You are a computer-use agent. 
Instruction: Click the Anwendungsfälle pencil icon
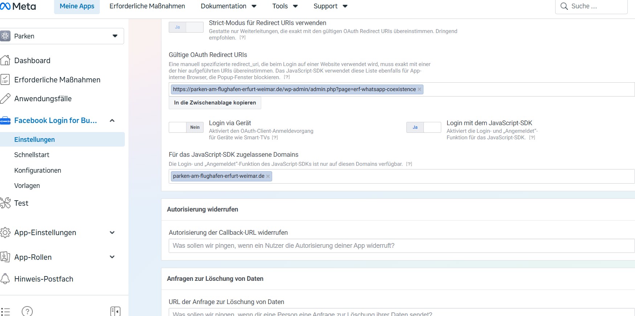[5, 98]
